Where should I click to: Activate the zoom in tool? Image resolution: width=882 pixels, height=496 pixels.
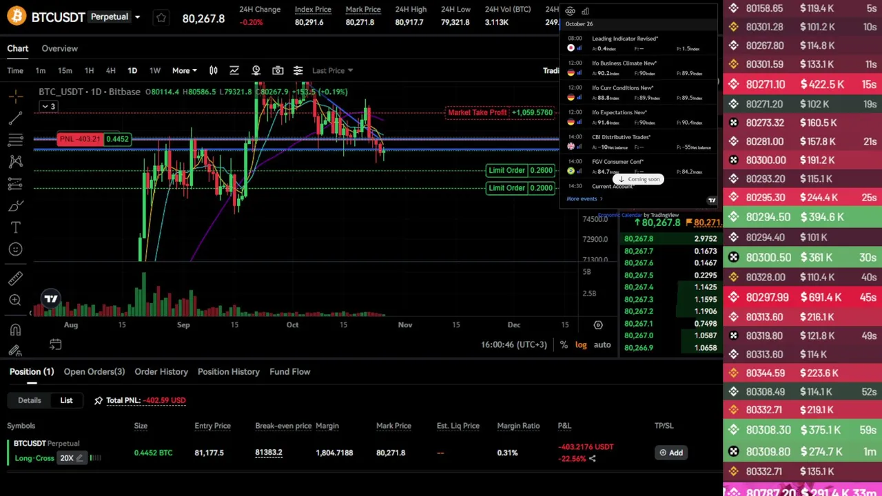[16, 300]
